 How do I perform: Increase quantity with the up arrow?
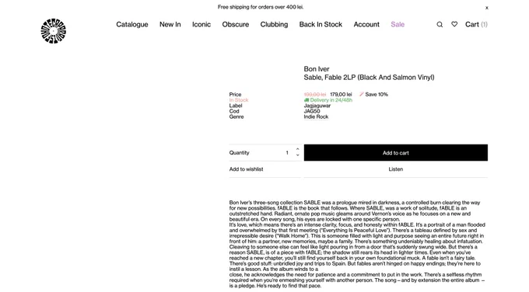pos(297,149)
